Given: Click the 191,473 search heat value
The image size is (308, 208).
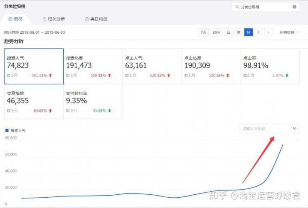Looking at the screenshot, I should click(x=79, y=65).
